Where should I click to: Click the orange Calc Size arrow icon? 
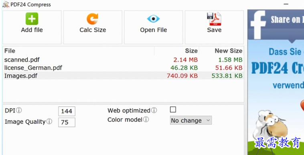point(93,19)
